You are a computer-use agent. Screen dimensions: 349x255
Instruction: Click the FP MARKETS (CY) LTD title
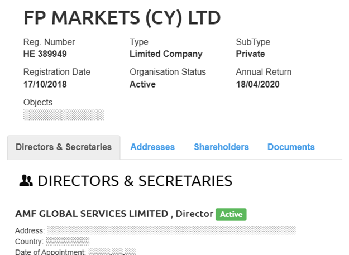tap(122, 18)
